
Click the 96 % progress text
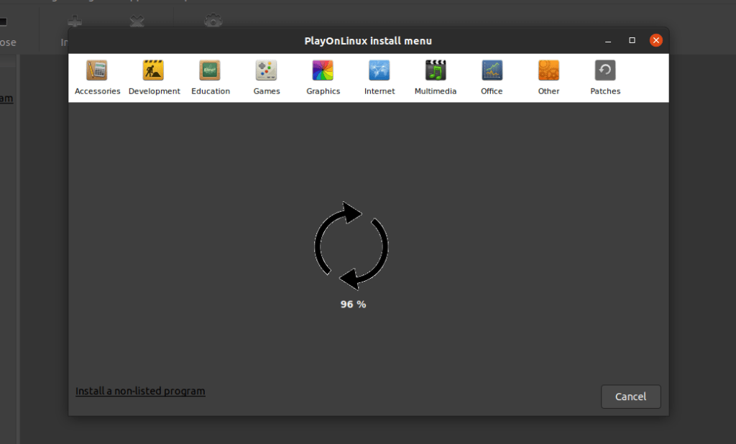pyautogui.click(x=353, y=304)
